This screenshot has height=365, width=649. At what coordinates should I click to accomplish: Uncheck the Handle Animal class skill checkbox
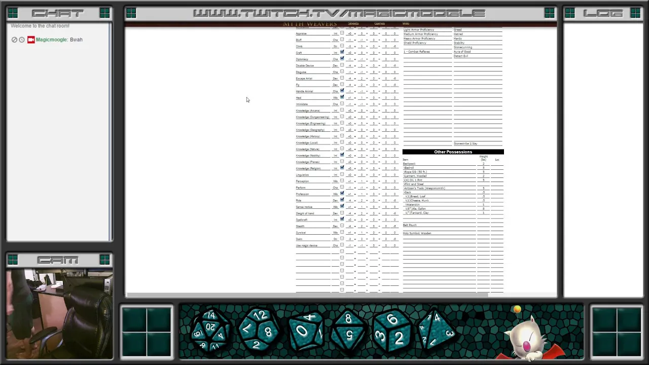342,91
